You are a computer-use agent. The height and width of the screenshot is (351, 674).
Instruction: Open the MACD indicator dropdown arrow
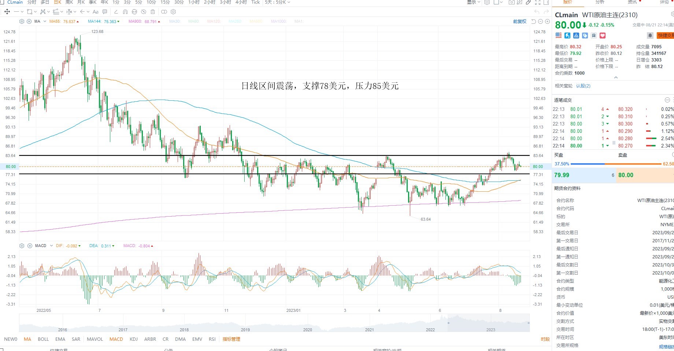[x=51, y=246]
